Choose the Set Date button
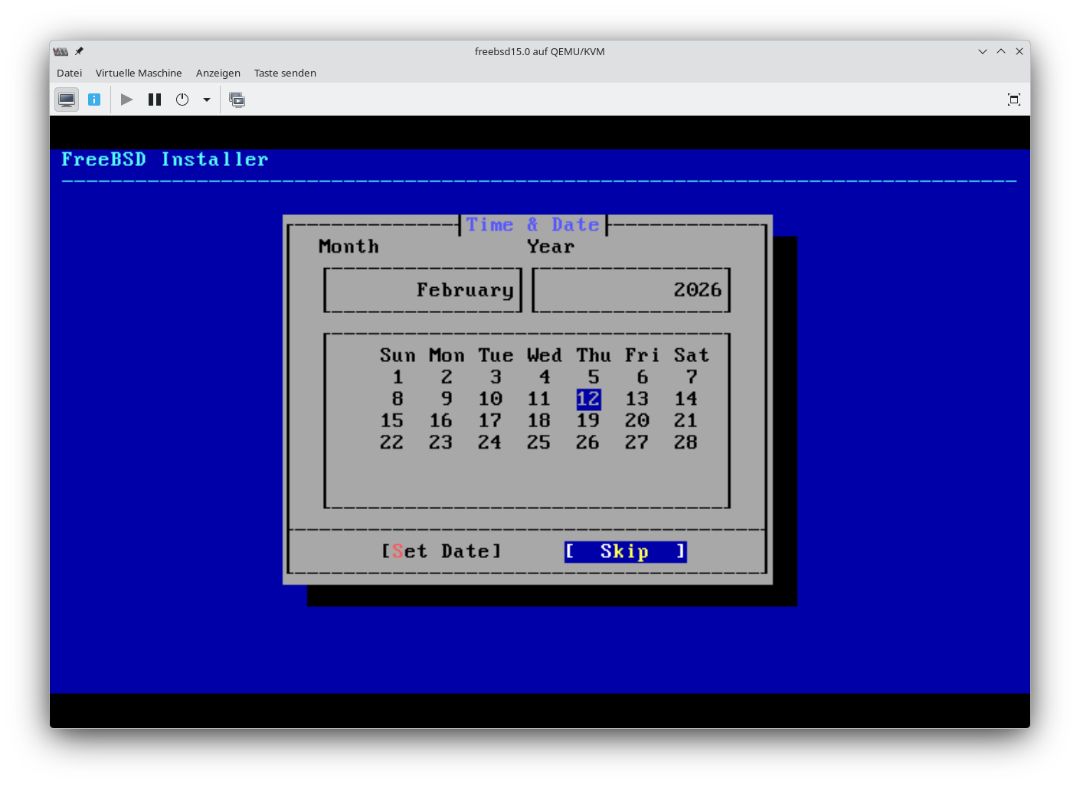 point(441,551)
